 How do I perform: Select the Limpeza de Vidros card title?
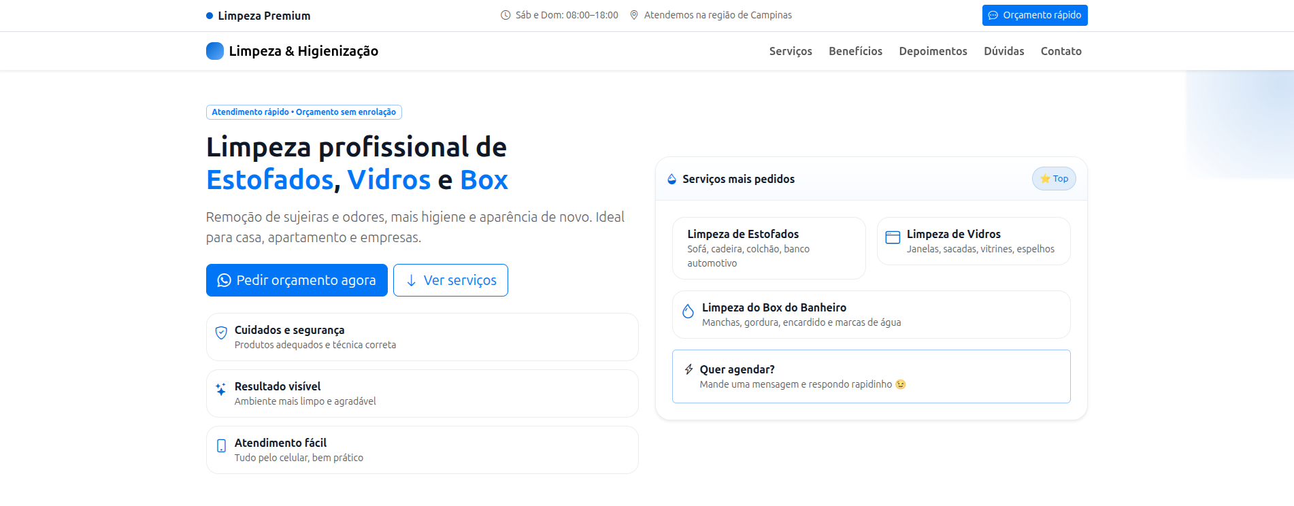click(953, 234)
